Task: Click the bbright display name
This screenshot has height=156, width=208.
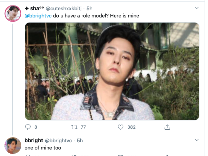Action: [x=34, y=140]
